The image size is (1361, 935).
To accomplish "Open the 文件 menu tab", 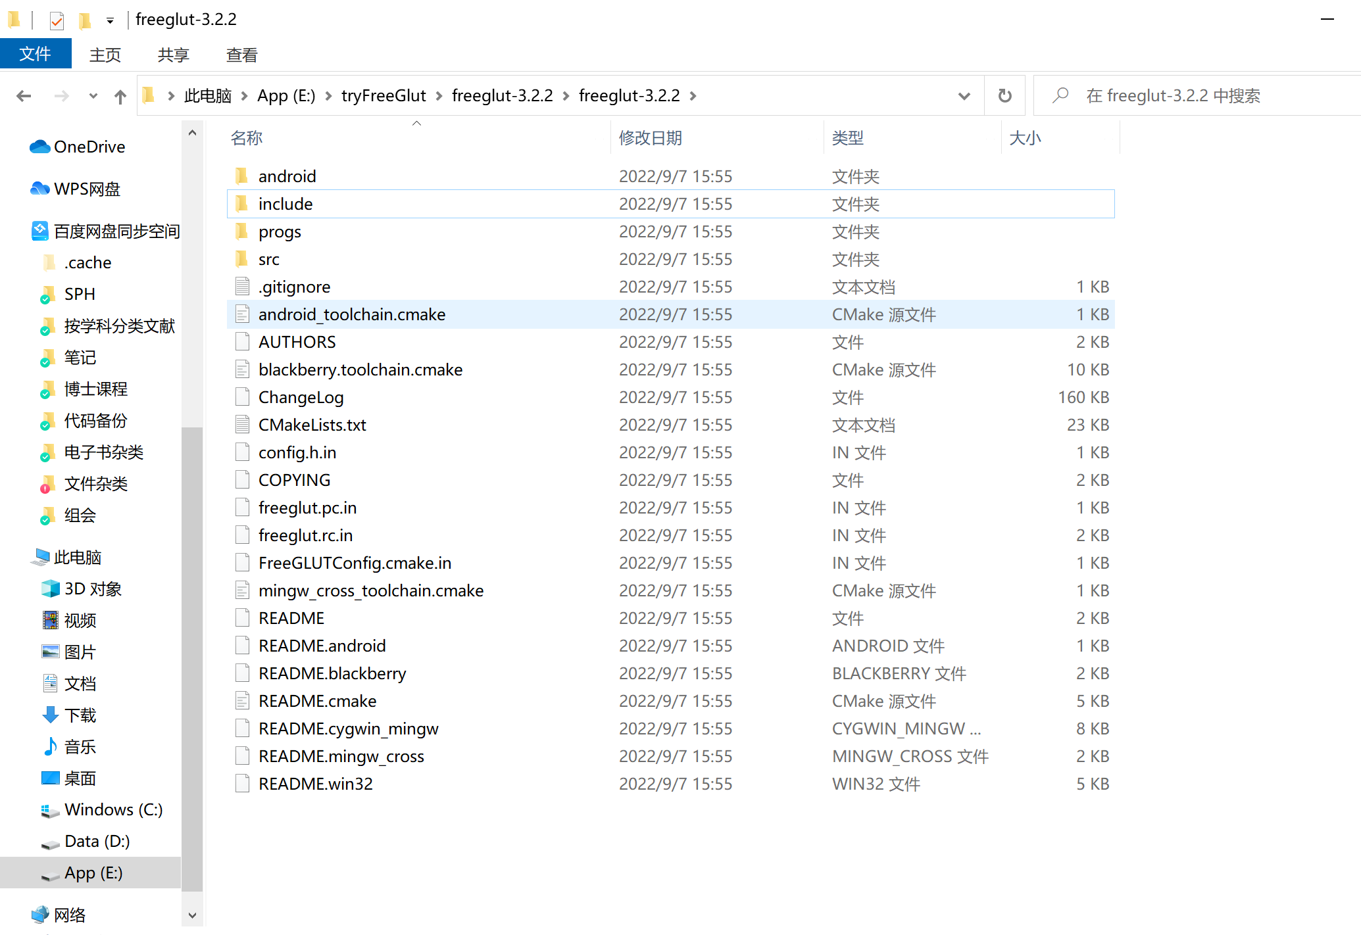I will (36, 54).
